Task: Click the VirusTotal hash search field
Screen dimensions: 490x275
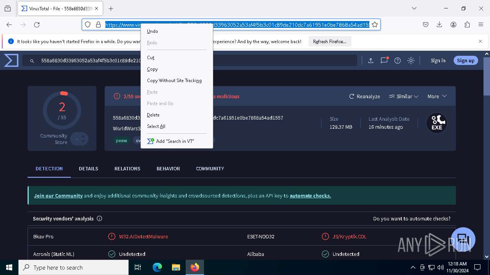Action: (189, 60)
